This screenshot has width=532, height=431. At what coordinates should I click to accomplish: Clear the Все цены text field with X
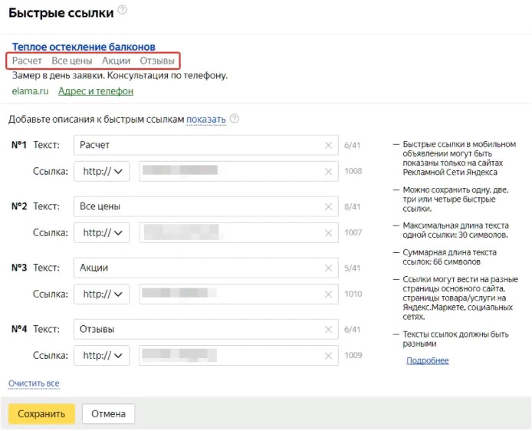[328, 206]
